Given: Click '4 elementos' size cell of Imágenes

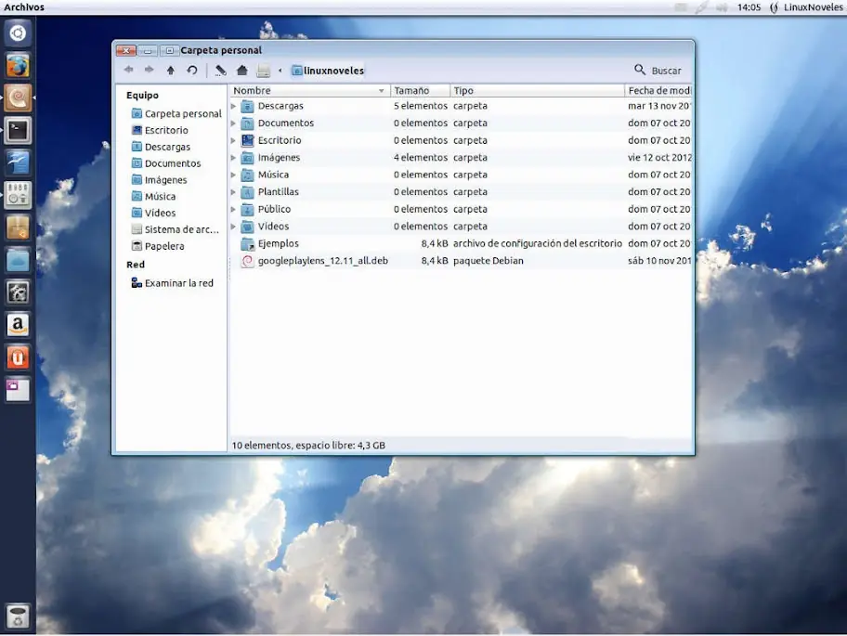Looking at the screenshot, I should tap(421, 158).
